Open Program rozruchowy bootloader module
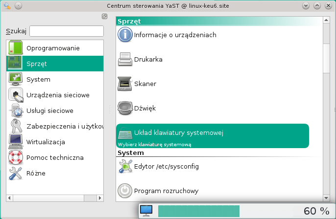This screenshot has width=336, height=219. coord(166,191)
